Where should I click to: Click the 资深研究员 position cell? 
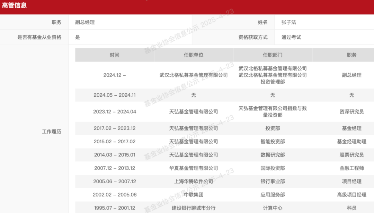click(x=351, y=112)
